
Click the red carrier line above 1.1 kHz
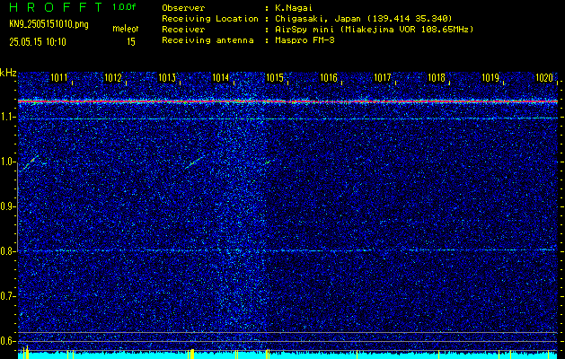(x=287, y=101)
